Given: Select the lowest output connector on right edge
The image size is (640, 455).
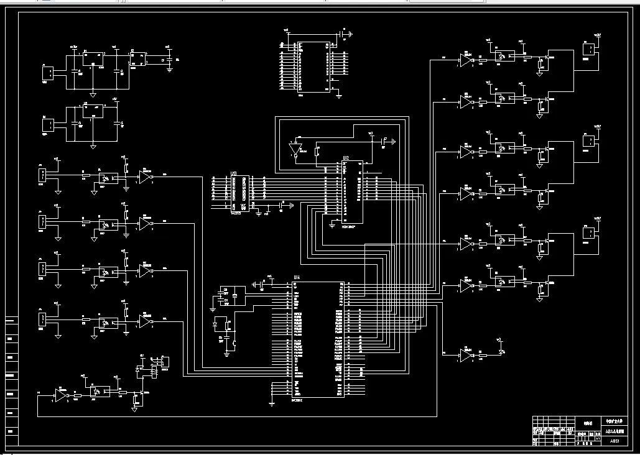Looking at the screenshot, I should [x=588, y=233].
